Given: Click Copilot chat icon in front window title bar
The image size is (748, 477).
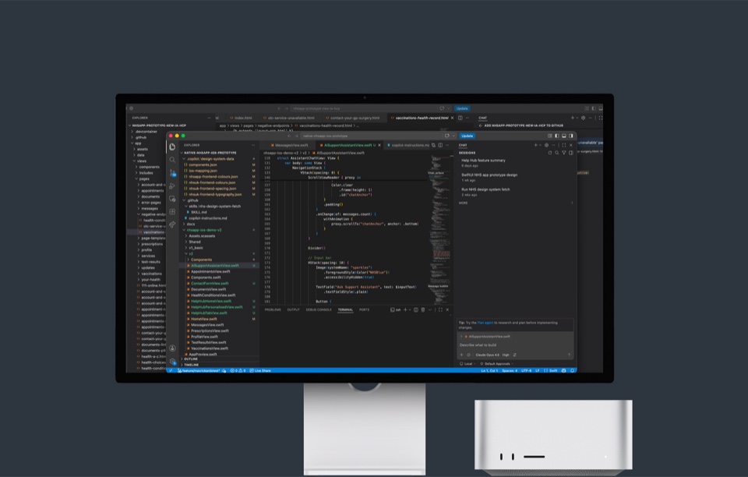Looking at the screenshot, I should tap(447, 136).
